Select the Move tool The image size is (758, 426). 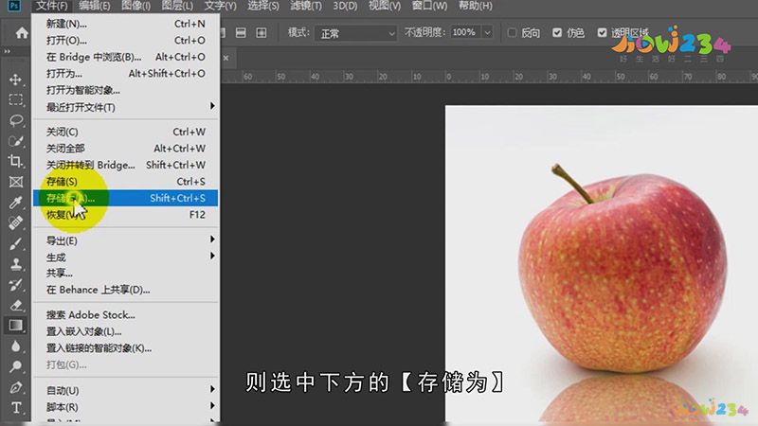[x=15, y=80]
